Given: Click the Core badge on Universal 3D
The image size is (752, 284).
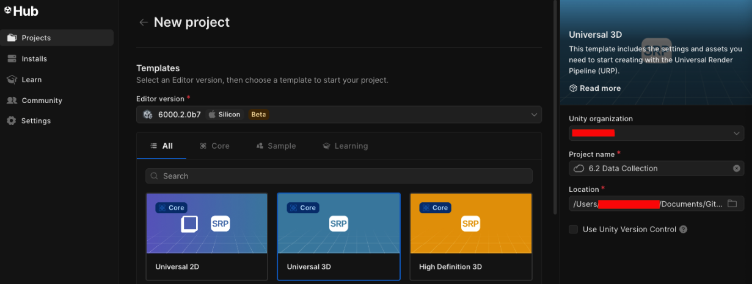Looking at the screenshot, I should (x=303, y=208).
